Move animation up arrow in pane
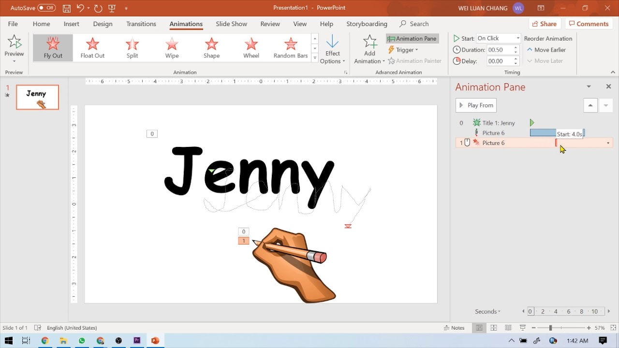The image size is (619, 348). pos(590,105)
